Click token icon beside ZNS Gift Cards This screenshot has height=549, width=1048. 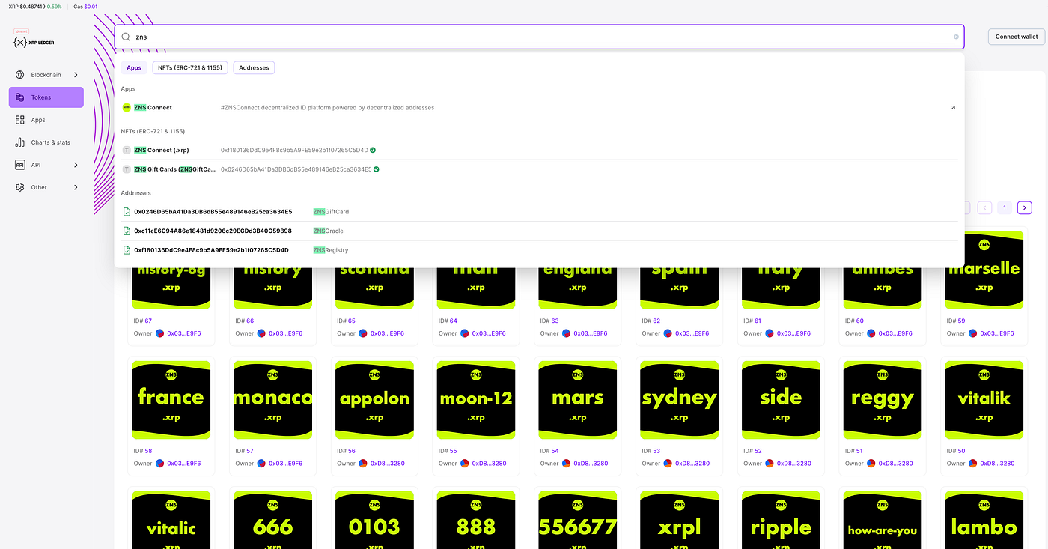pos(127,169)
